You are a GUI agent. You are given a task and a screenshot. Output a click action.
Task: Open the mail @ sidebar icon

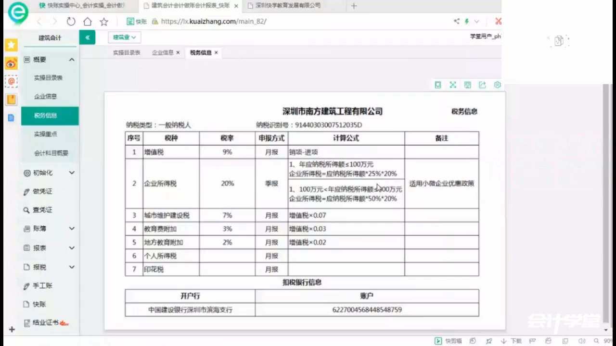point(11,81)
